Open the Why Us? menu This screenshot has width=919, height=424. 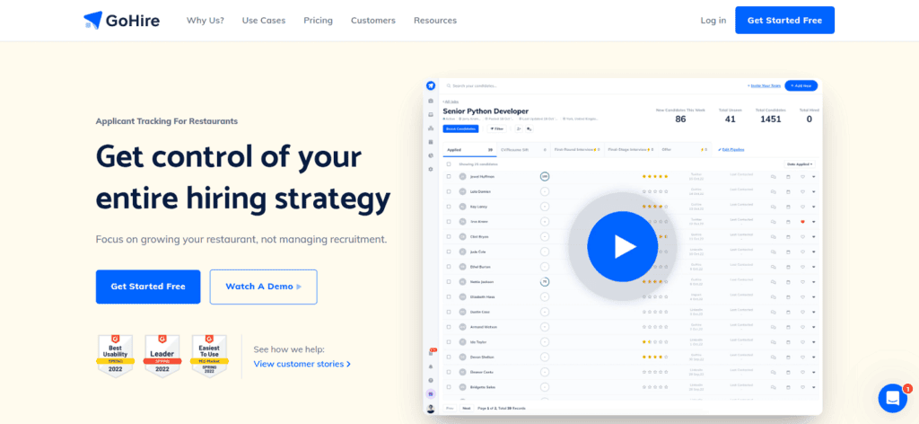coord(206,21)
